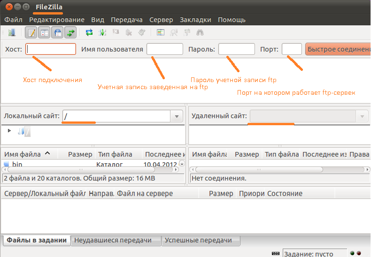371x257 pixels.
Task: Open the Передача menu
Action: 127,20
